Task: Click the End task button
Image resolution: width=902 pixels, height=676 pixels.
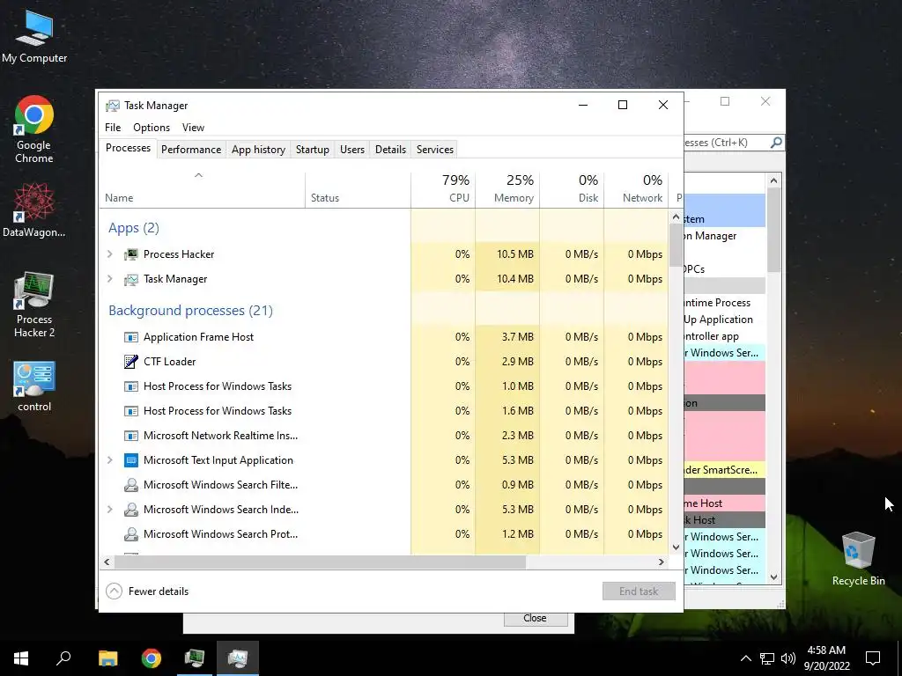Action: [x=639, y=591]
